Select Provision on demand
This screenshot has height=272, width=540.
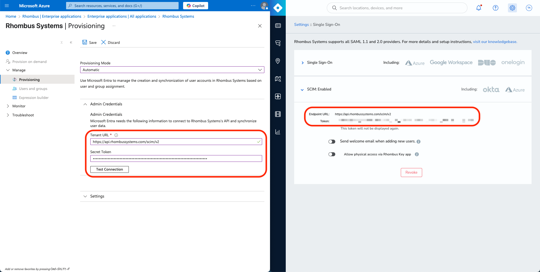click(29, 62)
